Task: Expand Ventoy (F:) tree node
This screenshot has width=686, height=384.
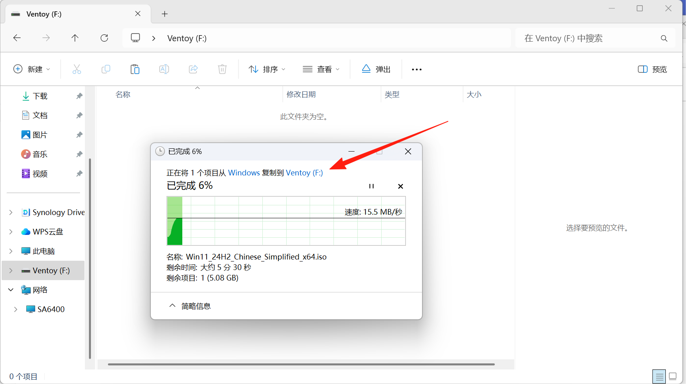Action: click(x=11, y=271)
